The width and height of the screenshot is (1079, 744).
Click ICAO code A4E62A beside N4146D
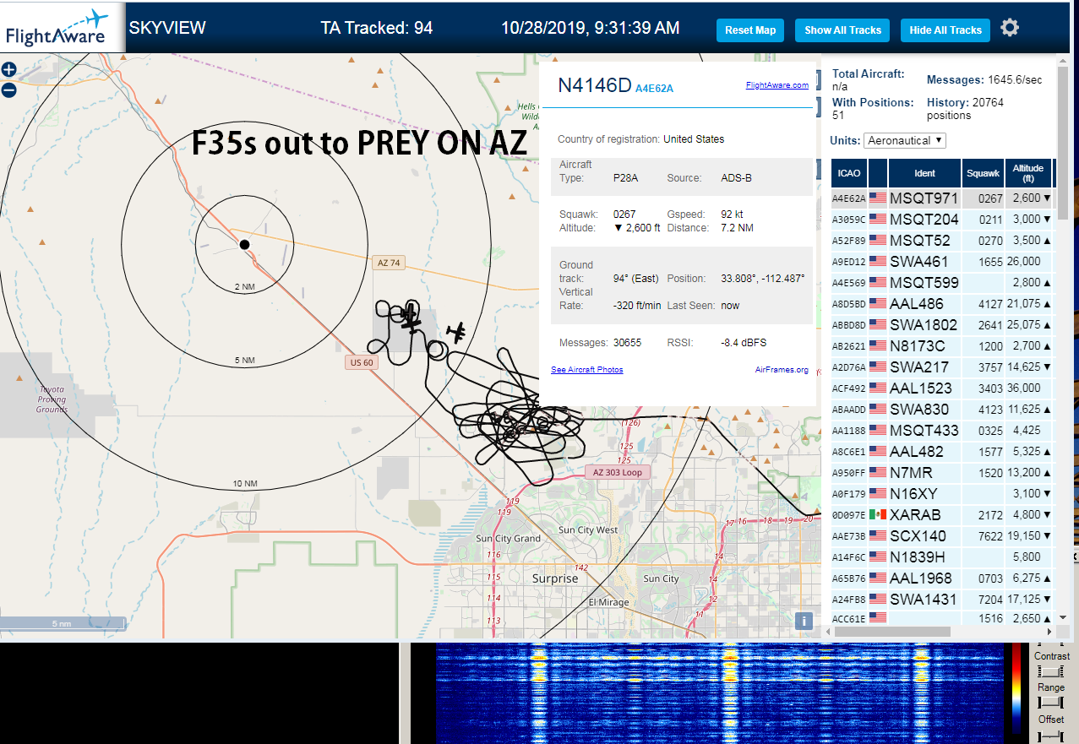coord(654,88)
